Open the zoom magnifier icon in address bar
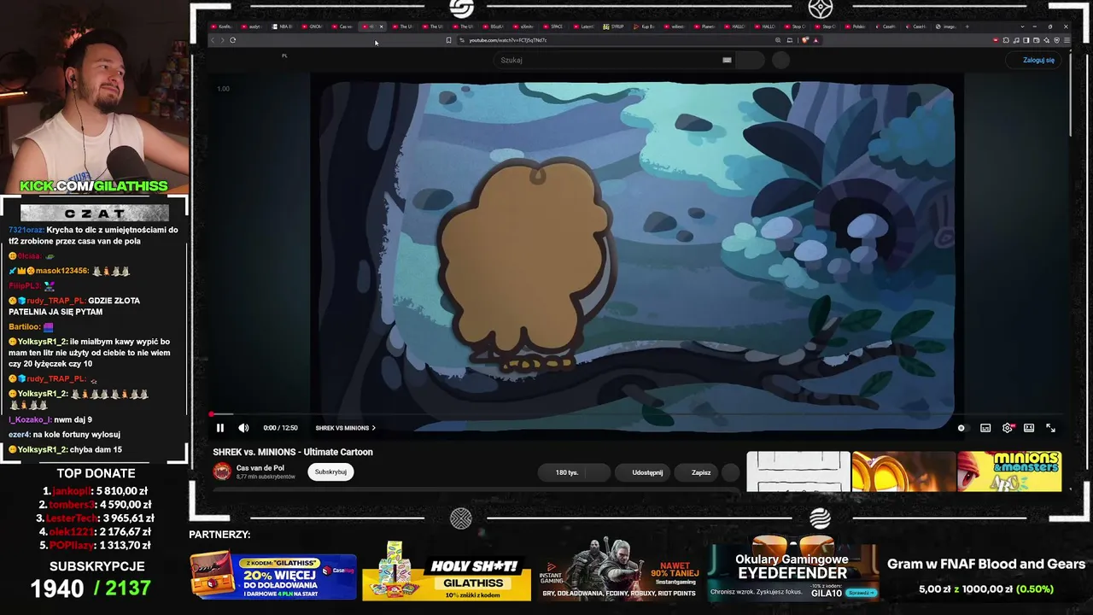The image size is (1093, 615). pos(778,40)
